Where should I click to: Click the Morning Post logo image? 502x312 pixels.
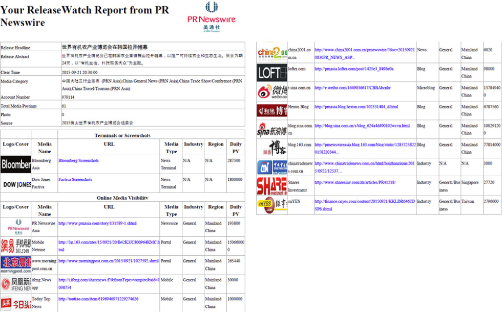coord(16,265)
